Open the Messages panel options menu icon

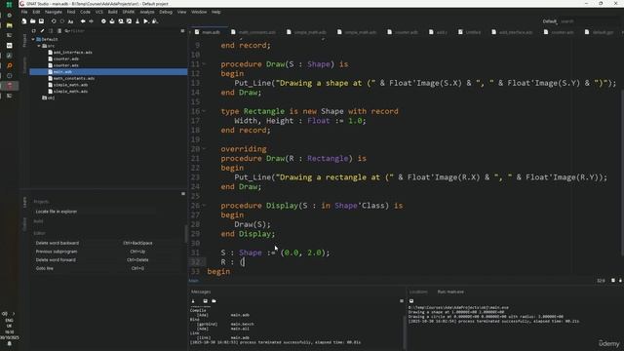pos(401,301)
